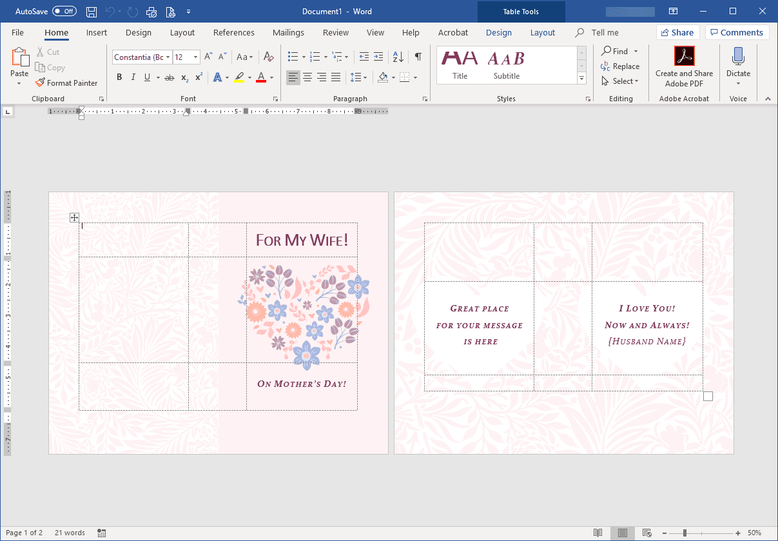Toggle Italic formatting button
778x541 pixels.
[x=133, y=77]
